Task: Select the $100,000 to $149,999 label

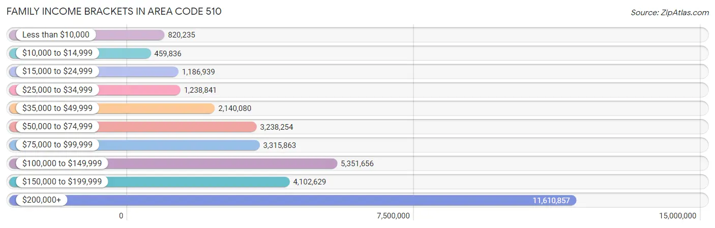Action: click(x=62, y=163)
